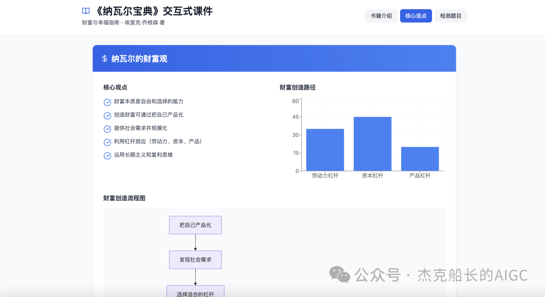Click the check icon beside 财富本质是自由和选择的能力
The height and width of the screenshot is (297, 545).
[107, 102]
